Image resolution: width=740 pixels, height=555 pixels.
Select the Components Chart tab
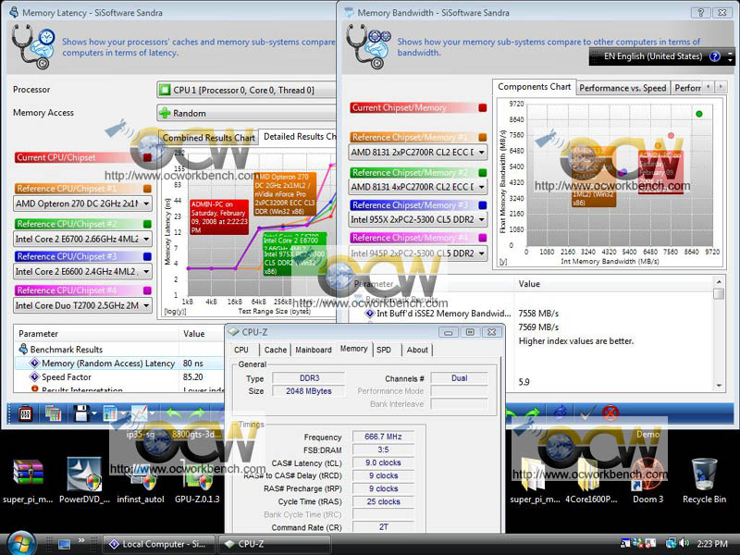(x=535, y=87)
